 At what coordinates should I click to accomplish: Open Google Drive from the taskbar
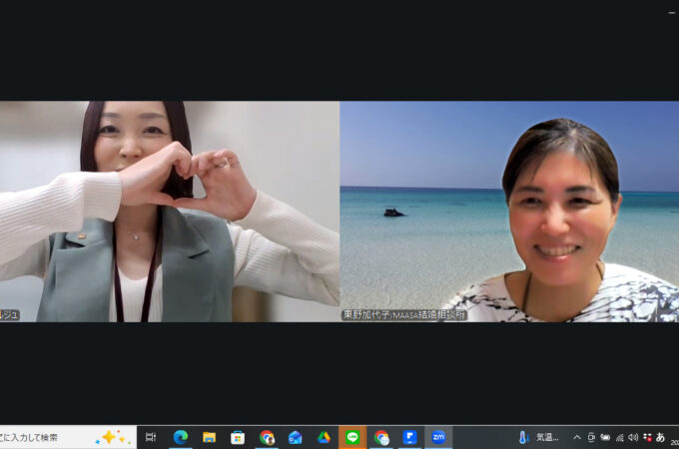pos(324,437)
